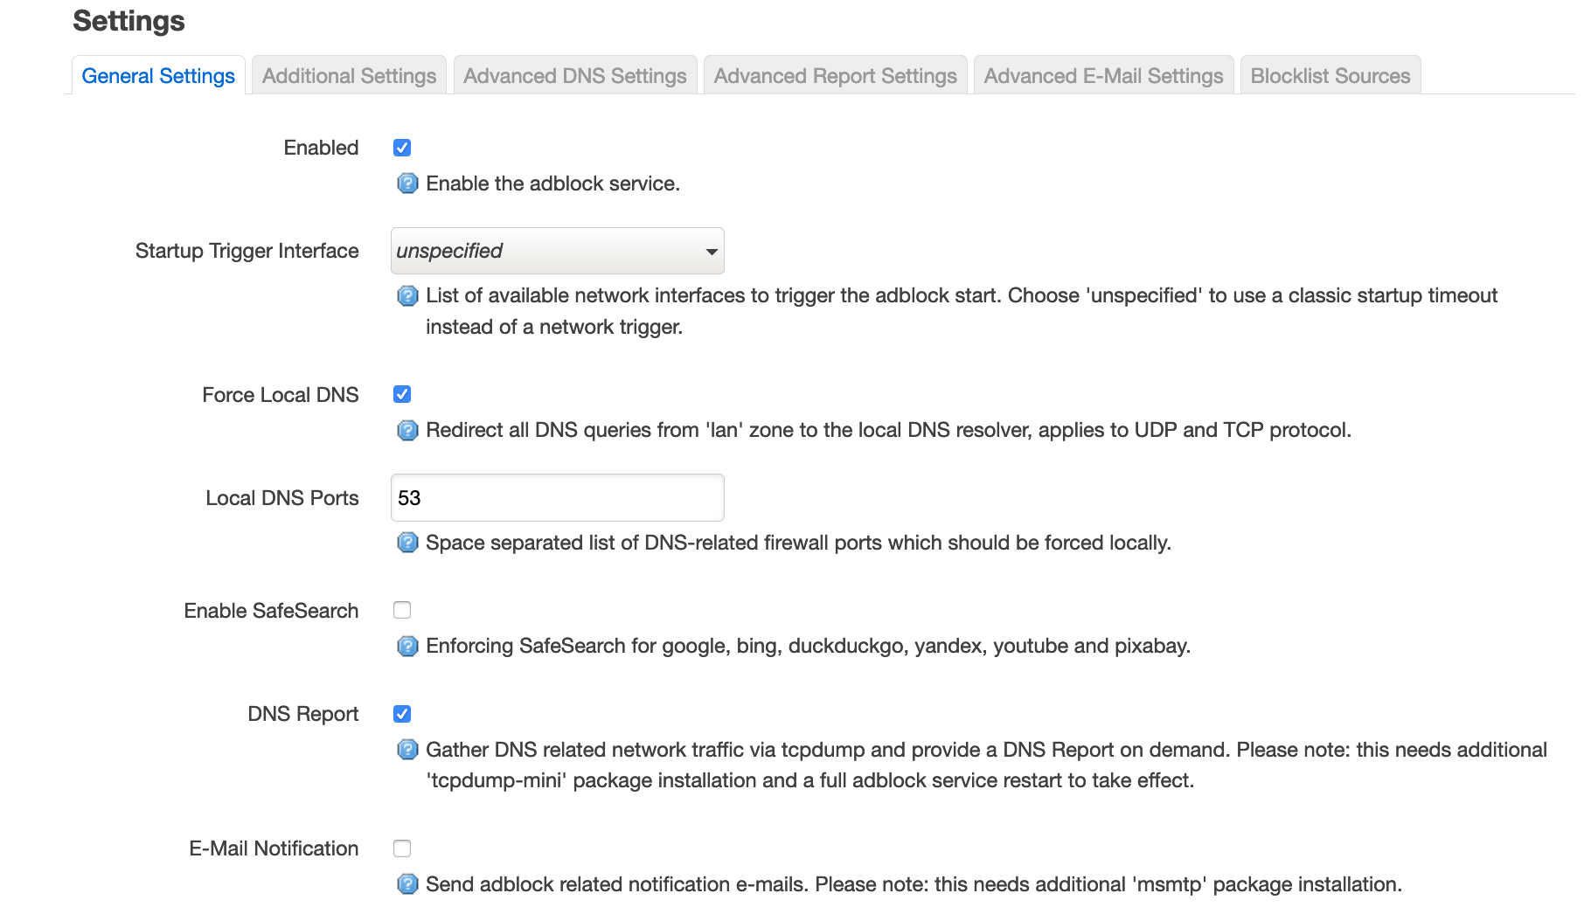This screenshot has height=921, width=1584.
Task: Open the Blocklist Sources tab
Action: click(x=1330, y=76)
